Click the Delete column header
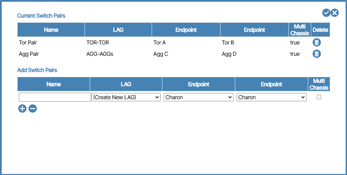Screen dimensions: 347x175 [320, 30]
